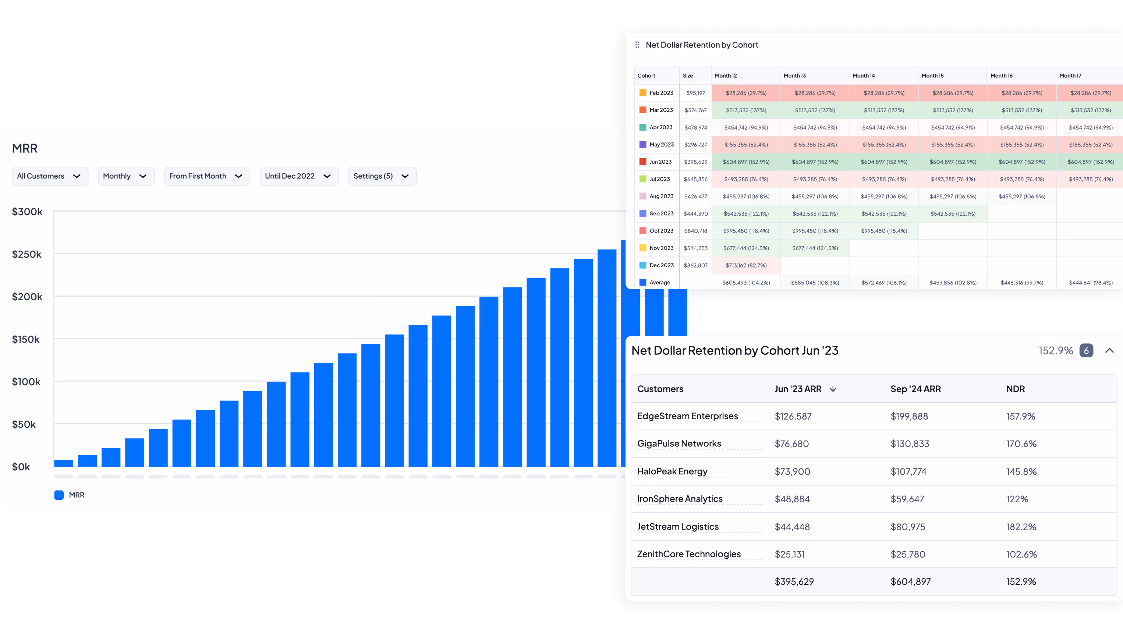The height and width of the screenshot is (633, 1123).
Task: Click the Jun 2023 Month 12 retention cell
Action: 746,162
